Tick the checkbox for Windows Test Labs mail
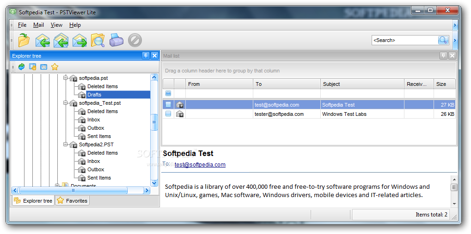471x234 pixels. tap(169, 114)
